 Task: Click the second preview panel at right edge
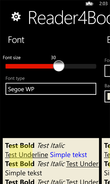pyautogui.click(x=106, y=161)
